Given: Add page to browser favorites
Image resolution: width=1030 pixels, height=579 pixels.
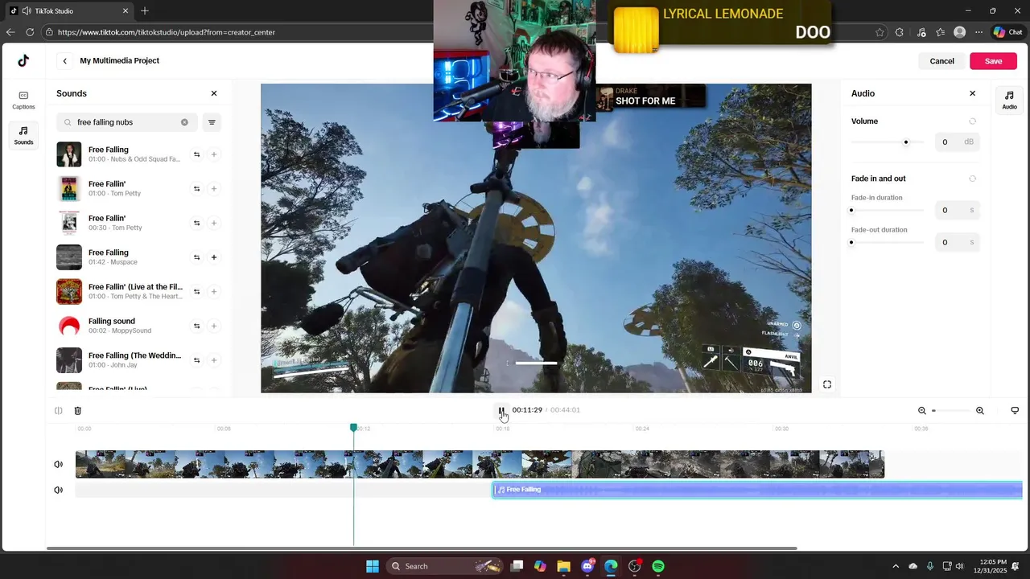Looking at the screenshot, I should [x=880, y=32].
